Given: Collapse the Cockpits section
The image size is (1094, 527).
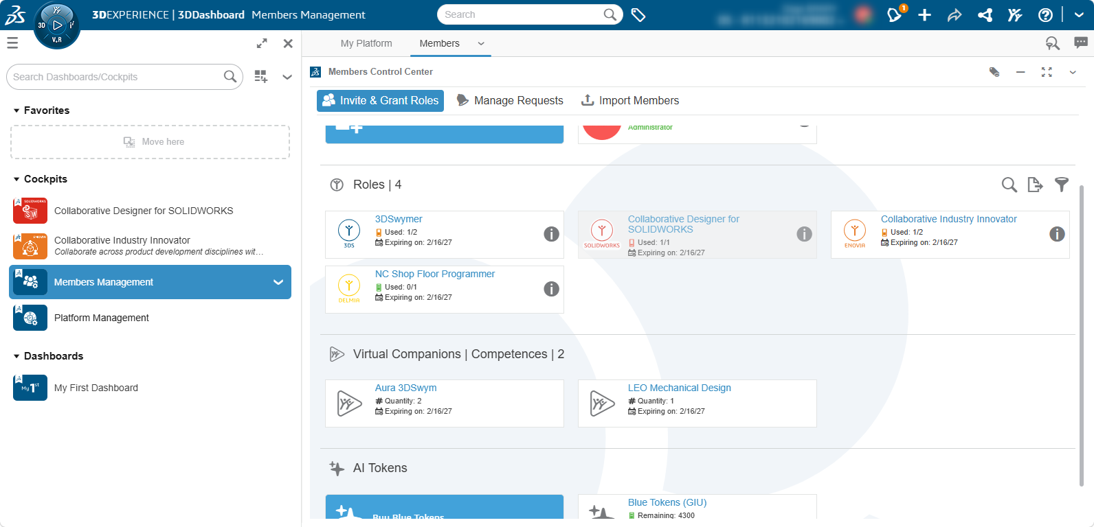Looking at the screenshot, I should pyautogui.click(x=16, y=179).
